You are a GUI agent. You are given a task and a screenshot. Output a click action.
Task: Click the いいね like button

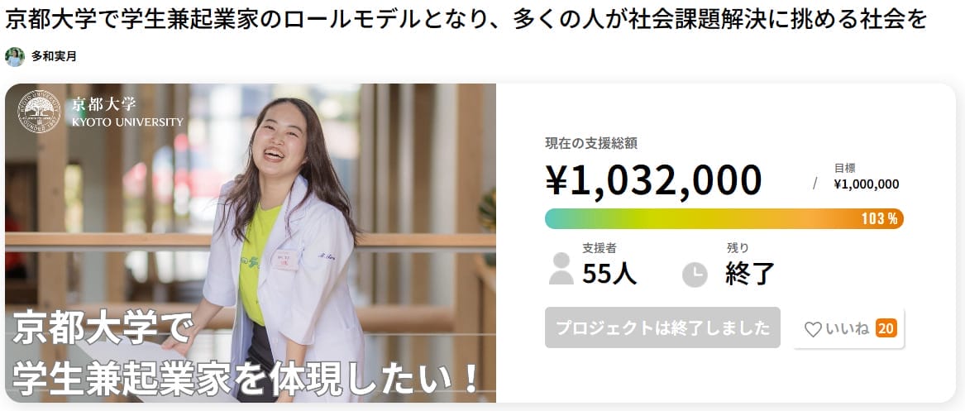pyautogui.click(x=848, y=328)
